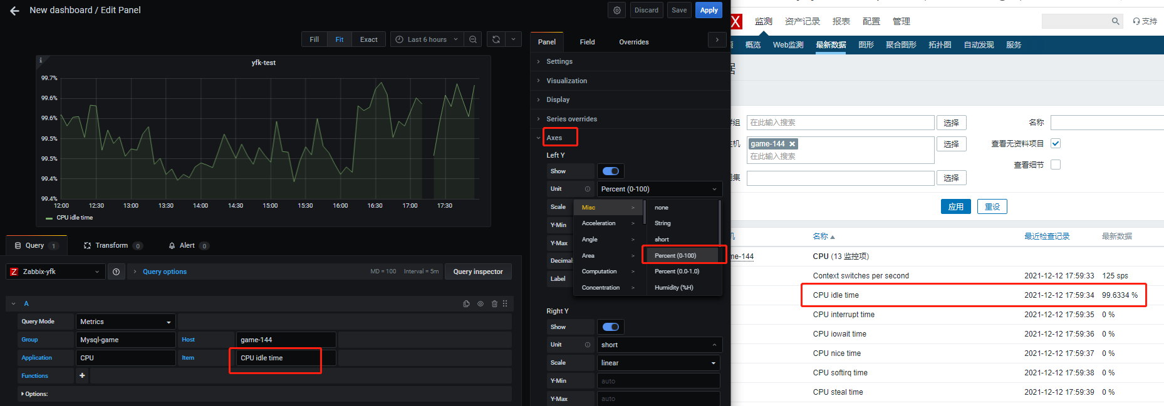Viewport: 1164px width, 406px height.
Task: Toggle query A visibility eye icon
Action: coord(481,304)
